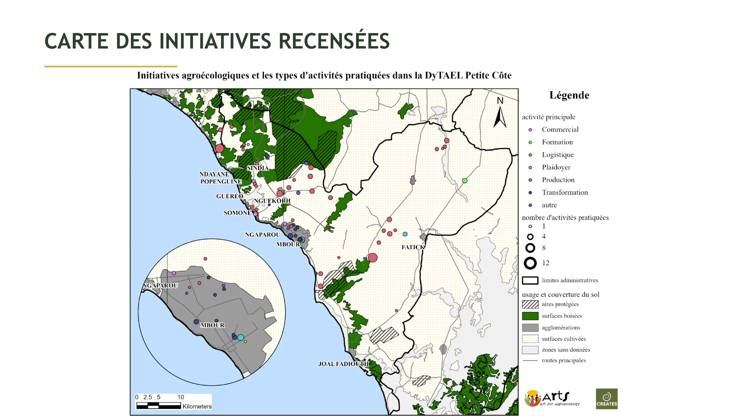Expand the activité principale legend section
The image size is (739, 416).
coord(549,117)
